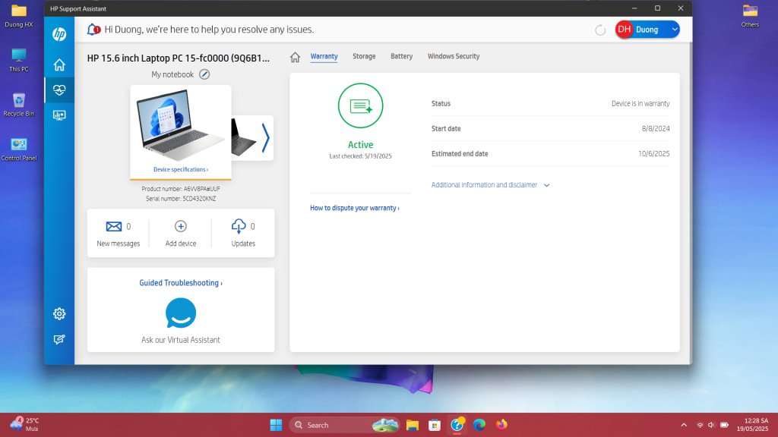Click the Device is in warranty status text

tap(640, 103)
